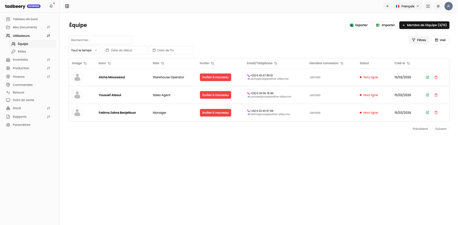
Task: Open the notifications bell
Action: (51, 6)
